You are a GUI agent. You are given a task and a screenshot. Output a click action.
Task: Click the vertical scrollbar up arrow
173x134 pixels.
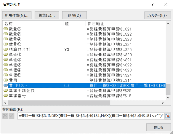tap(168, 24)
